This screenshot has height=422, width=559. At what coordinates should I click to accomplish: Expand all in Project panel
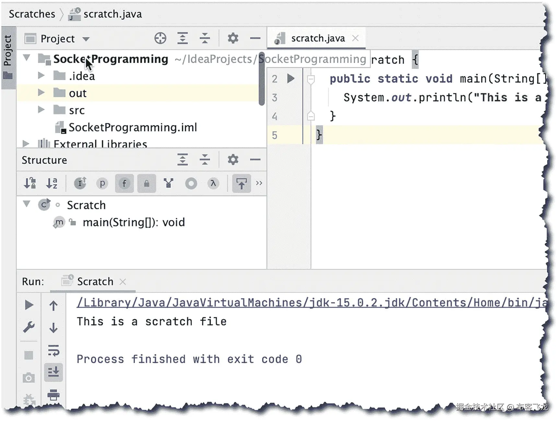point(183,39)
